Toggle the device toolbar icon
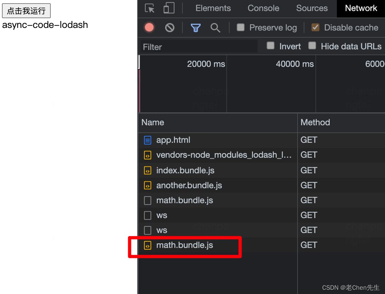This screenshot has height=294, width=385. (169, 8)
